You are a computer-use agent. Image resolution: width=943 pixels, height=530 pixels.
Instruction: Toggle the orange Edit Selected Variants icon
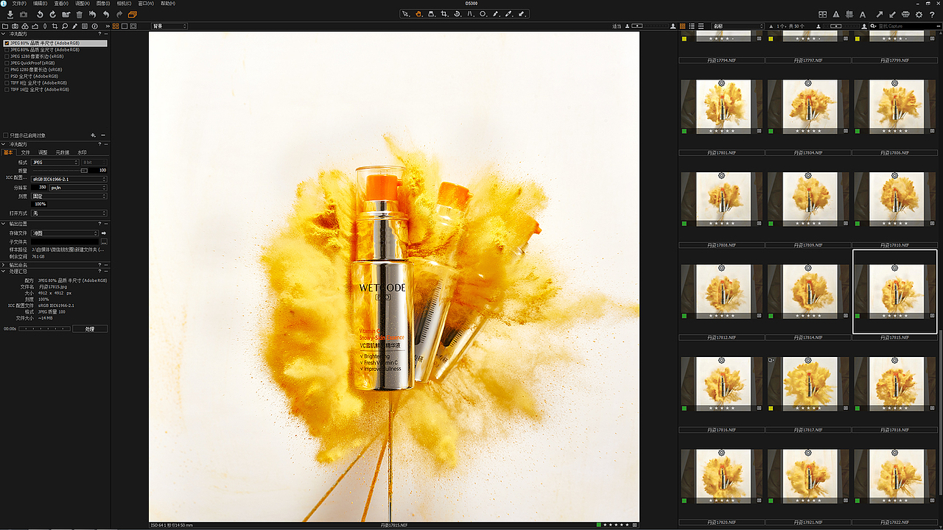coord(133,14)
